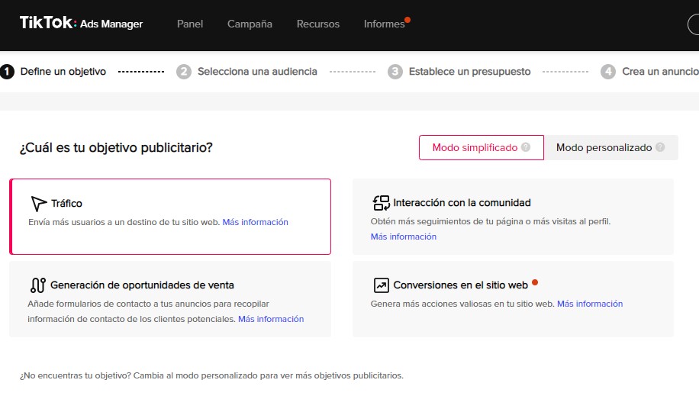Switch to Modo personalizado

point(604,147)
